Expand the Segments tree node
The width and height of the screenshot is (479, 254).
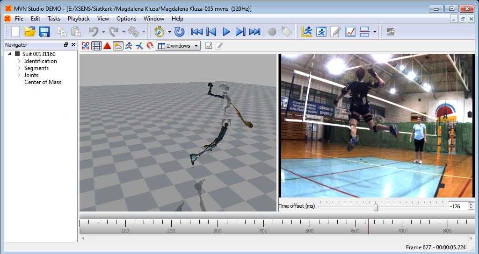[19, 68]
